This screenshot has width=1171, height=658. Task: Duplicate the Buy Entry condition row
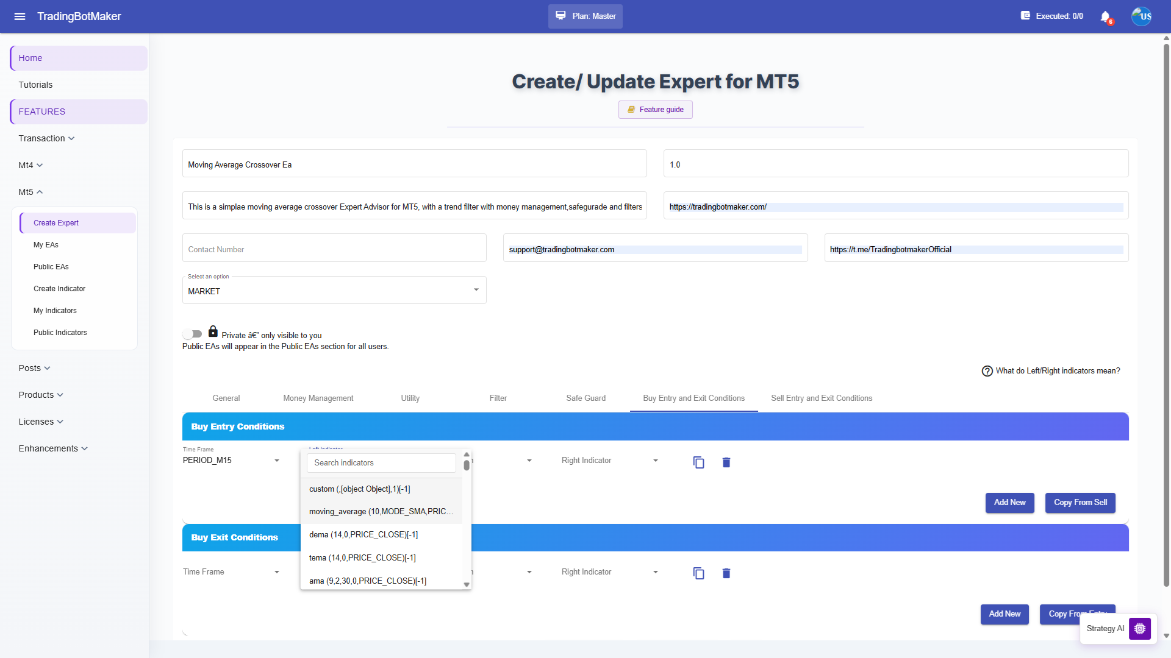[x=699, y=462]
